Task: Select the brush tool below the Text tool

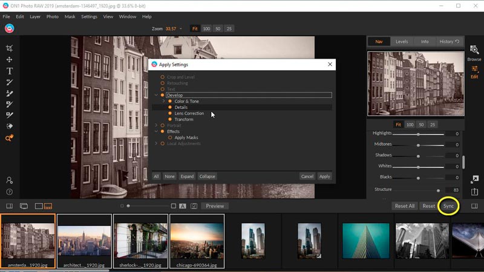Action: (x=9, y=82)
